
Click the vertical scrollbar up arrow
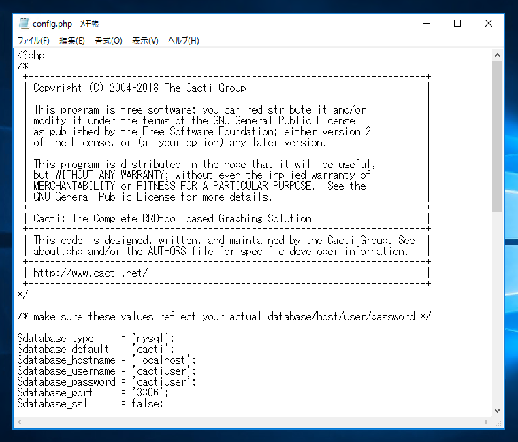click(497, 56)
